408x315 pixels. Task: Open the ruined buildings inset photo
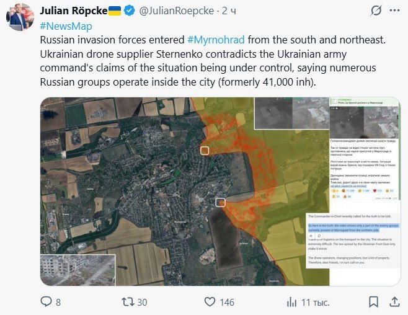tap(78, 270)
